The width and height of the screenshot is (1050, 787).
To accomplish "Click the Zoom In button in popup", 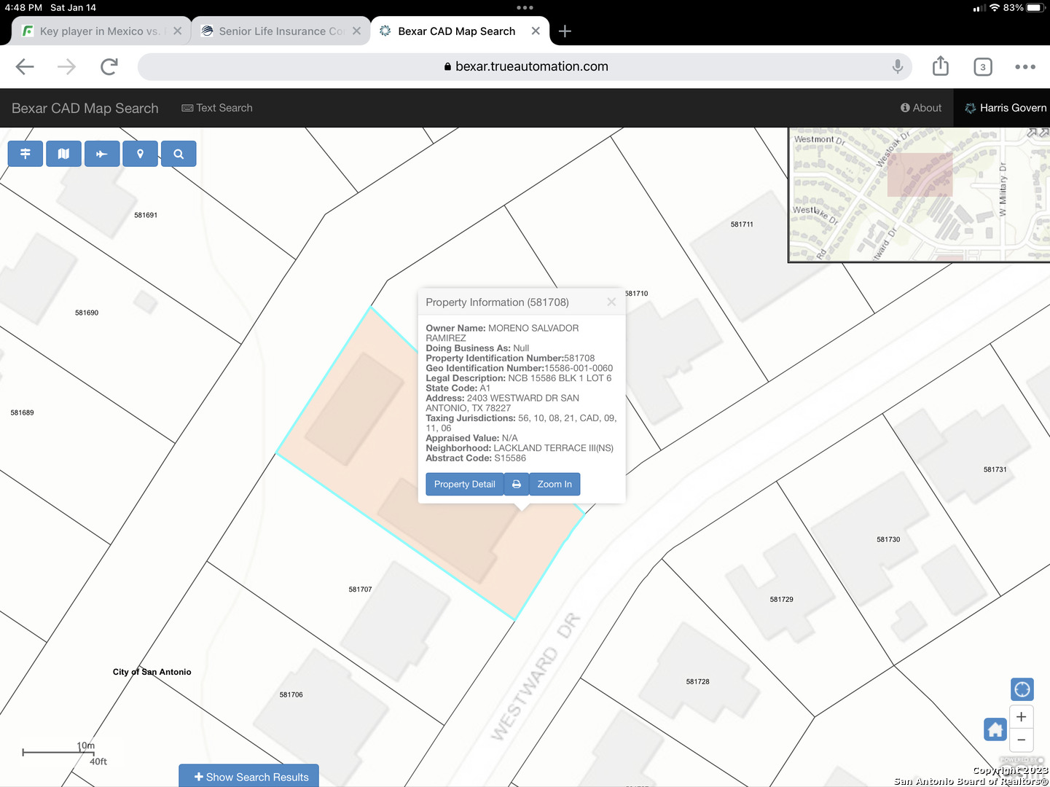I will click(x=555, y=485).
